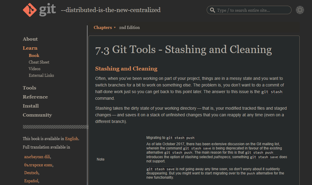This screenshot has width=312, height=185.
Task: Open the gear settings icon
Action: [300, 10]
